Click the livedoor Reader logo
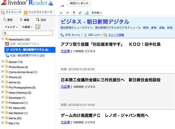 pyautogui.click(x=27, y=3)
